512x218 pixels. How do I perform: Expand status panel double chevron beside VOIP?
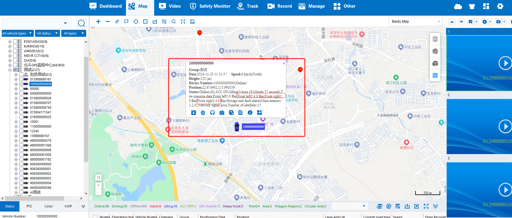tap(83, 206)
